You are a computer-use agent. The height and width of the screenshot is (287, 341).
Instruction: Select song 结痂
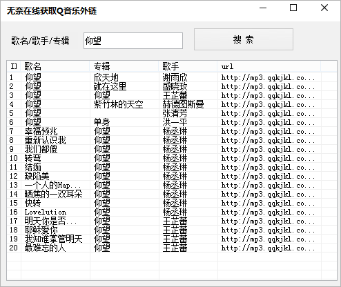pos(32,168)
